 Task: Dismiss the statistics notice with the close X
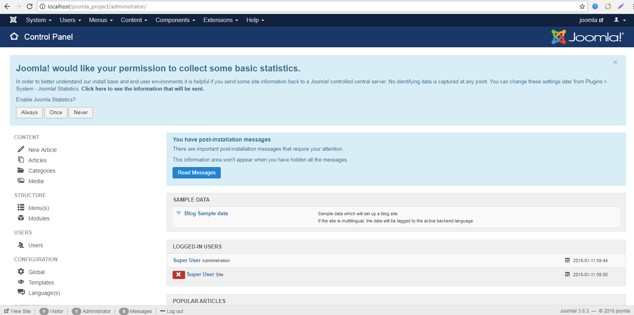tap(615, 62)
